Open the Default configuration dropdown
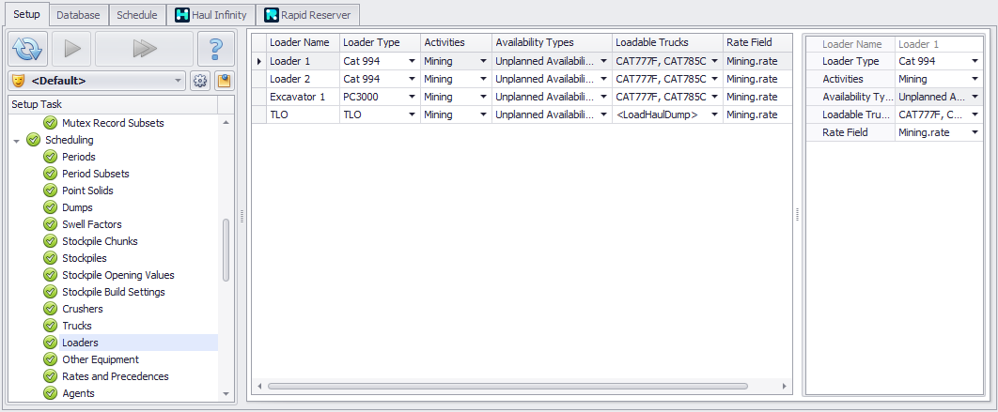The image size is (998, 412). tap(178, 81)
